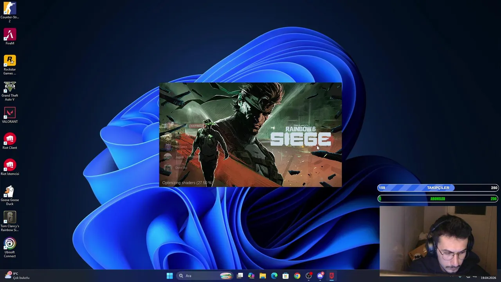The image size is (501, 282).
Task: Switch to Rainbow Six Siege taskbar icon
Action: tap(332, 276)
